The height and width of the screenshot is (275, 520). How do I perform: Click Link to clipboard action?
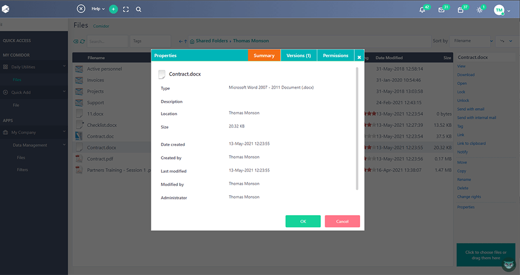471,143
